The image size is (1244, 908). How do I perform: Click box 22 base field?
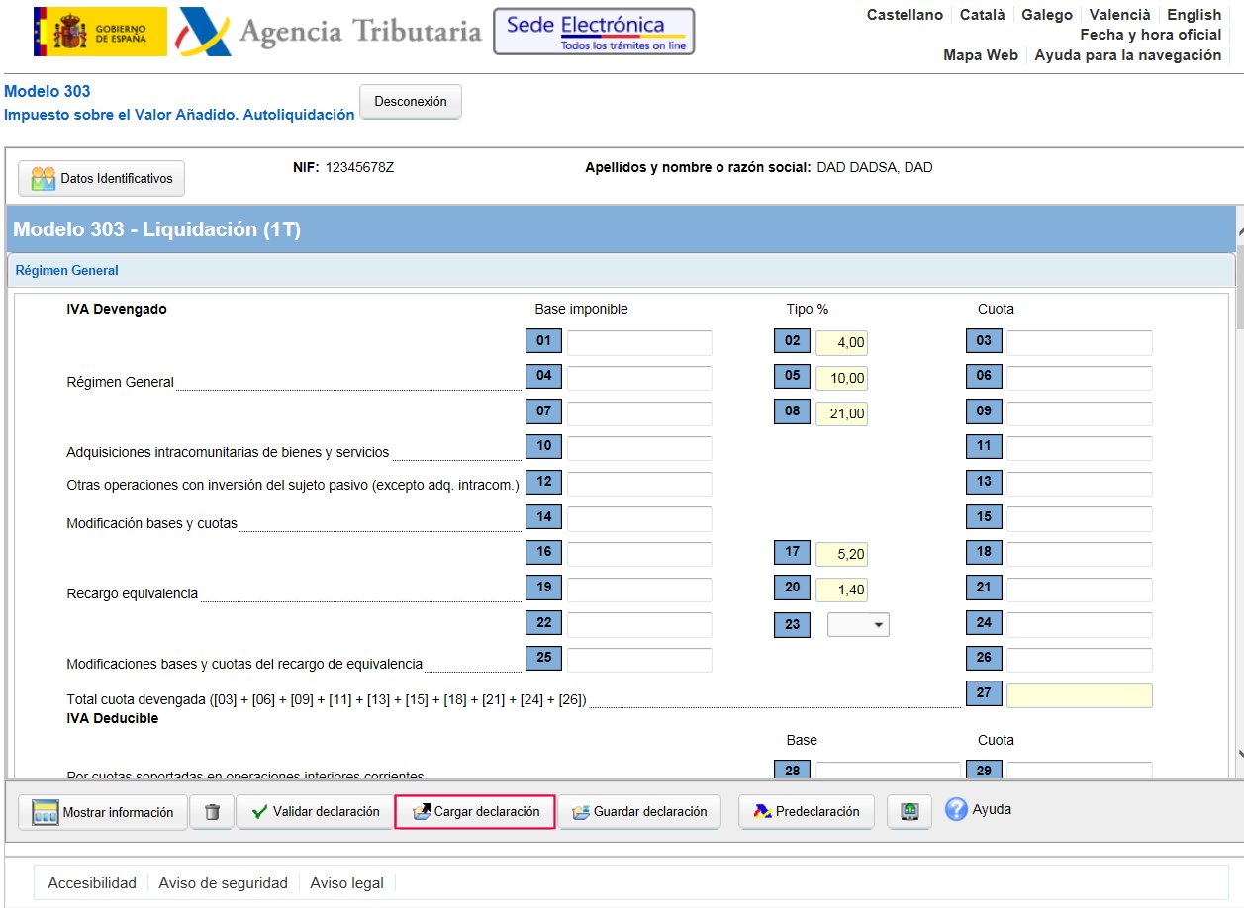click(x=639, y=625)
